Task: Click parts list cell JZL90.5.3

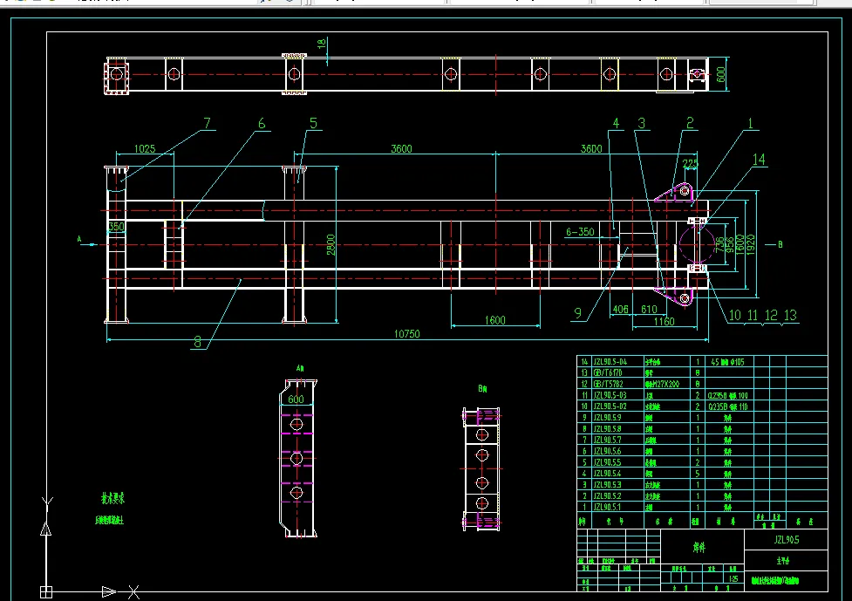Action: [x=607, y=485]
